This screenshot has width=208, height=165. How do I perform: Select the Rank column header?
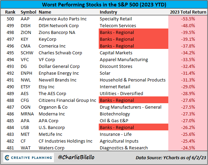(x=10, y=12)
